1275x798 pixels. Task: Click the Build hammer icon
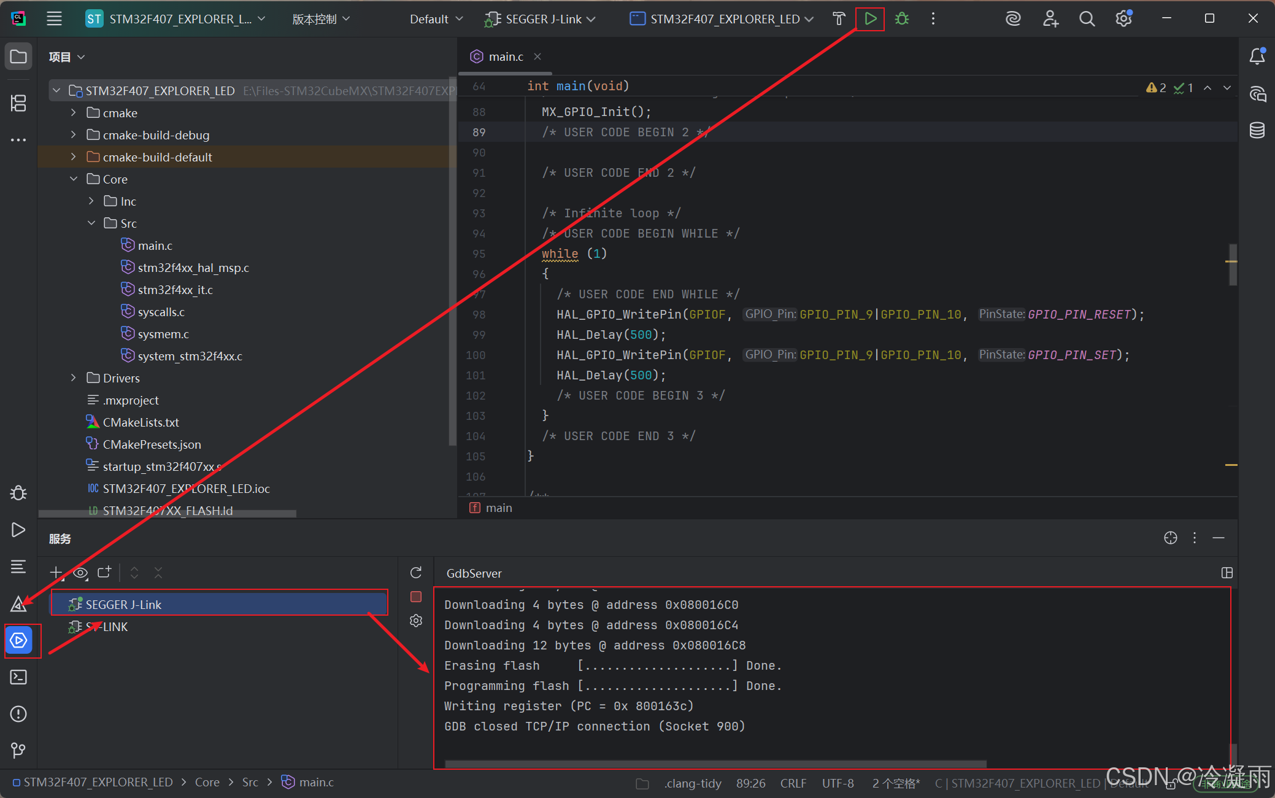[x=839, y=19]
